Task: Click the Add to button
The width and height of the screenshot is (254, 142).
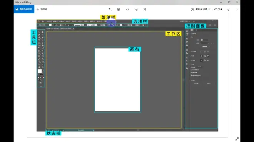Action: [42, 9]
